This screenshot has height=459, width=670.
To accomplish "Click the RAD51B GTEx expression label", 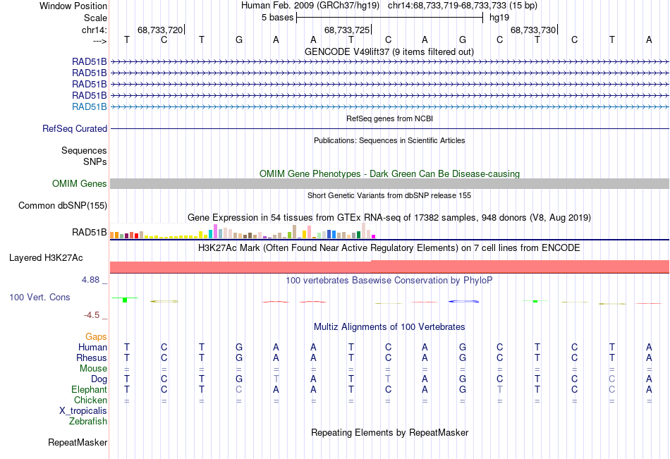I will (90, 233).
